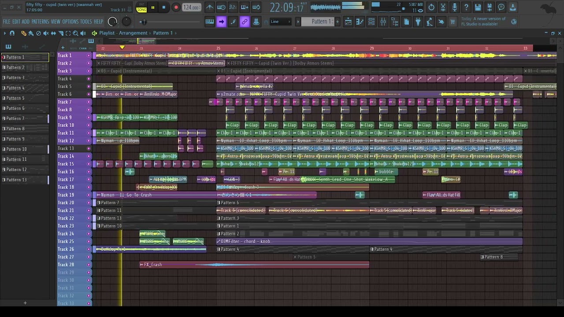The image size is (564, 317).
Task: Toggle step editing mode icon
Action: tap(233, 22)
